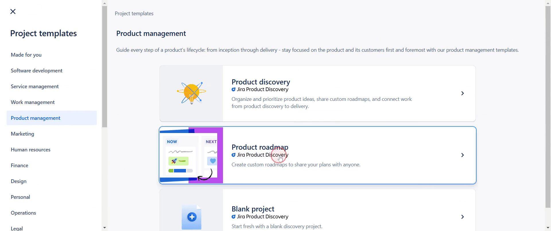Click the sidebar scrollbar up arrow
551x231 pixels.
coord(104,3)
